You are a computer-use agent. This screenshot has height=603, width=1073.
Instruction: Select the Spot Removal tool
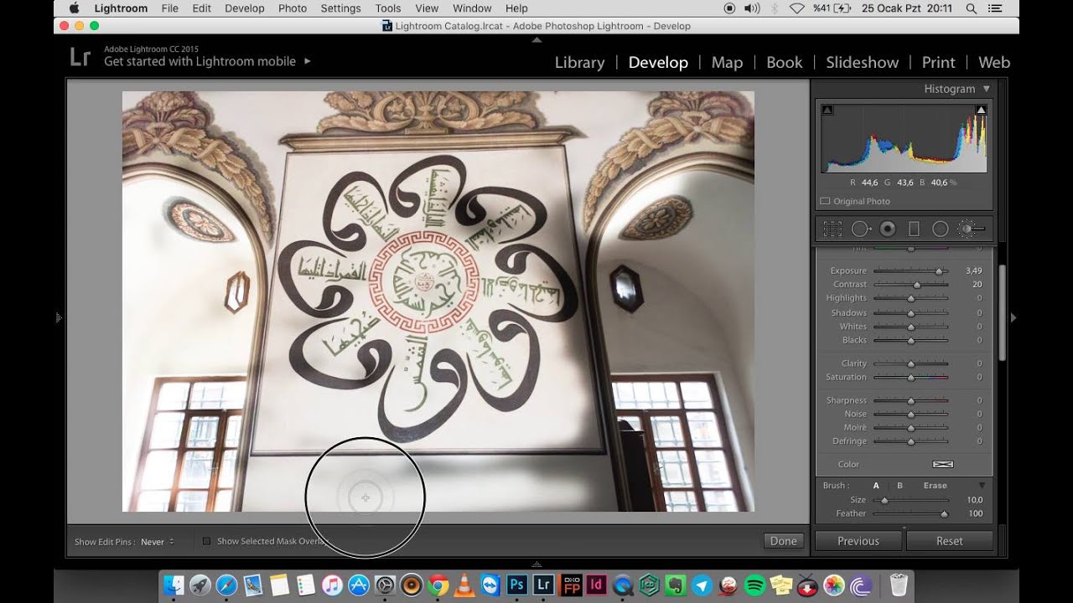(861, 229)
